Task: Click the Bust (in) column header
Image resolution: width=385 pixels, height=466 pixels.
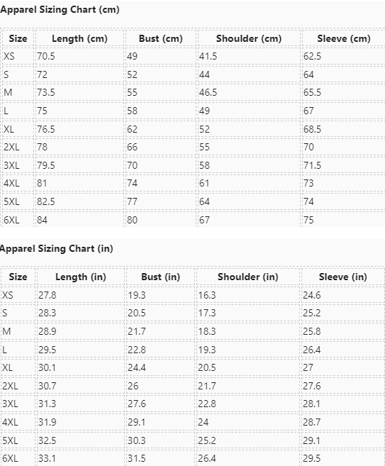Action: click(160, 277)
